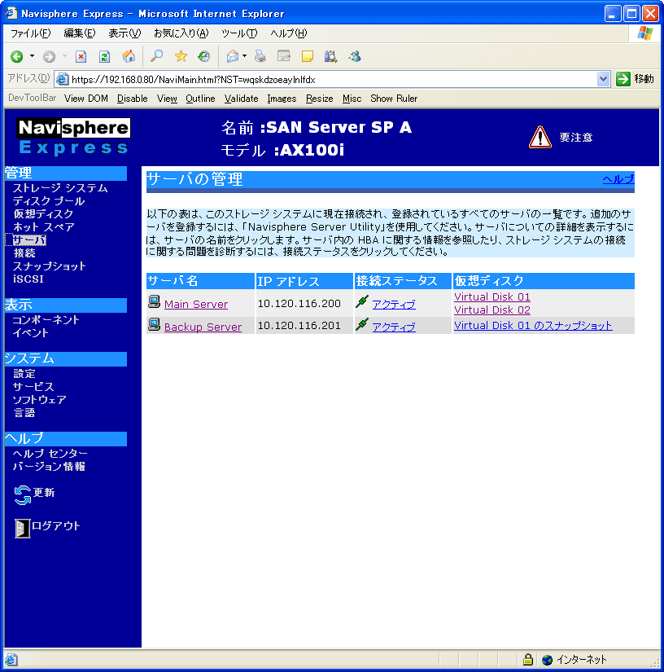
Task: Go to browser Home page icon
Action: (128, 56)
